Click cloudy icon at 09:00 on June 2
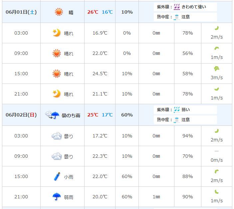Viewport: 234px width, 209px height. 57,156
